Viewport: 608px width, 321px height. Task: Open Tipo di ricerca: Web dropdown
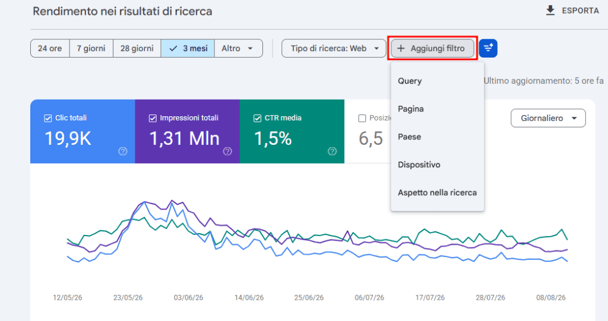pyautogui.click(x=334, y=49)
